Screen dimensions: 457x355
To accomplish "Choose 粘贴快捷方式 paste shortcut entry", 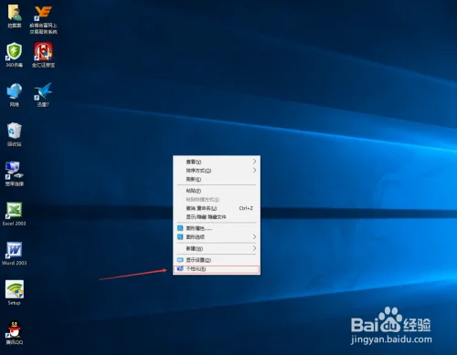I will pos(217,199).
